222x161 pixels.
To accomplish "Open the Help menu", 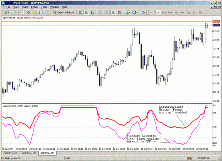I will click(65, 7).
